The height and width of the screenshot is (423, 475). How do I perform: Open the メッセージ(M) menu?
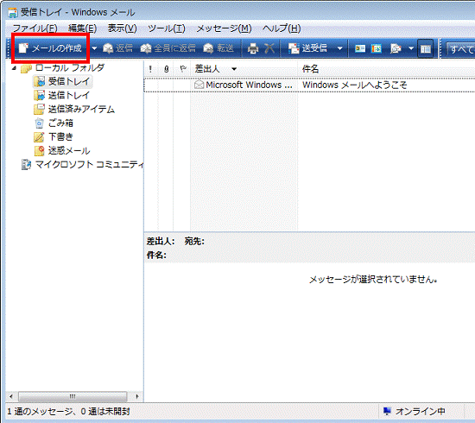click(x=224, y=28)
